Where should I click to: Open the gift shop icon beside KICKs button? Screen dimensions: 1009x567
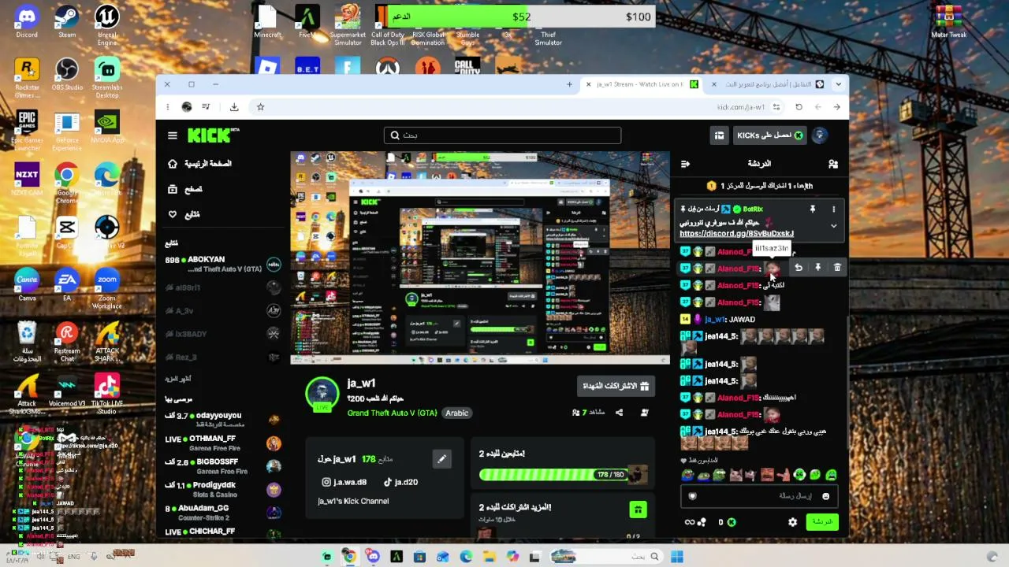pos(719,135)
